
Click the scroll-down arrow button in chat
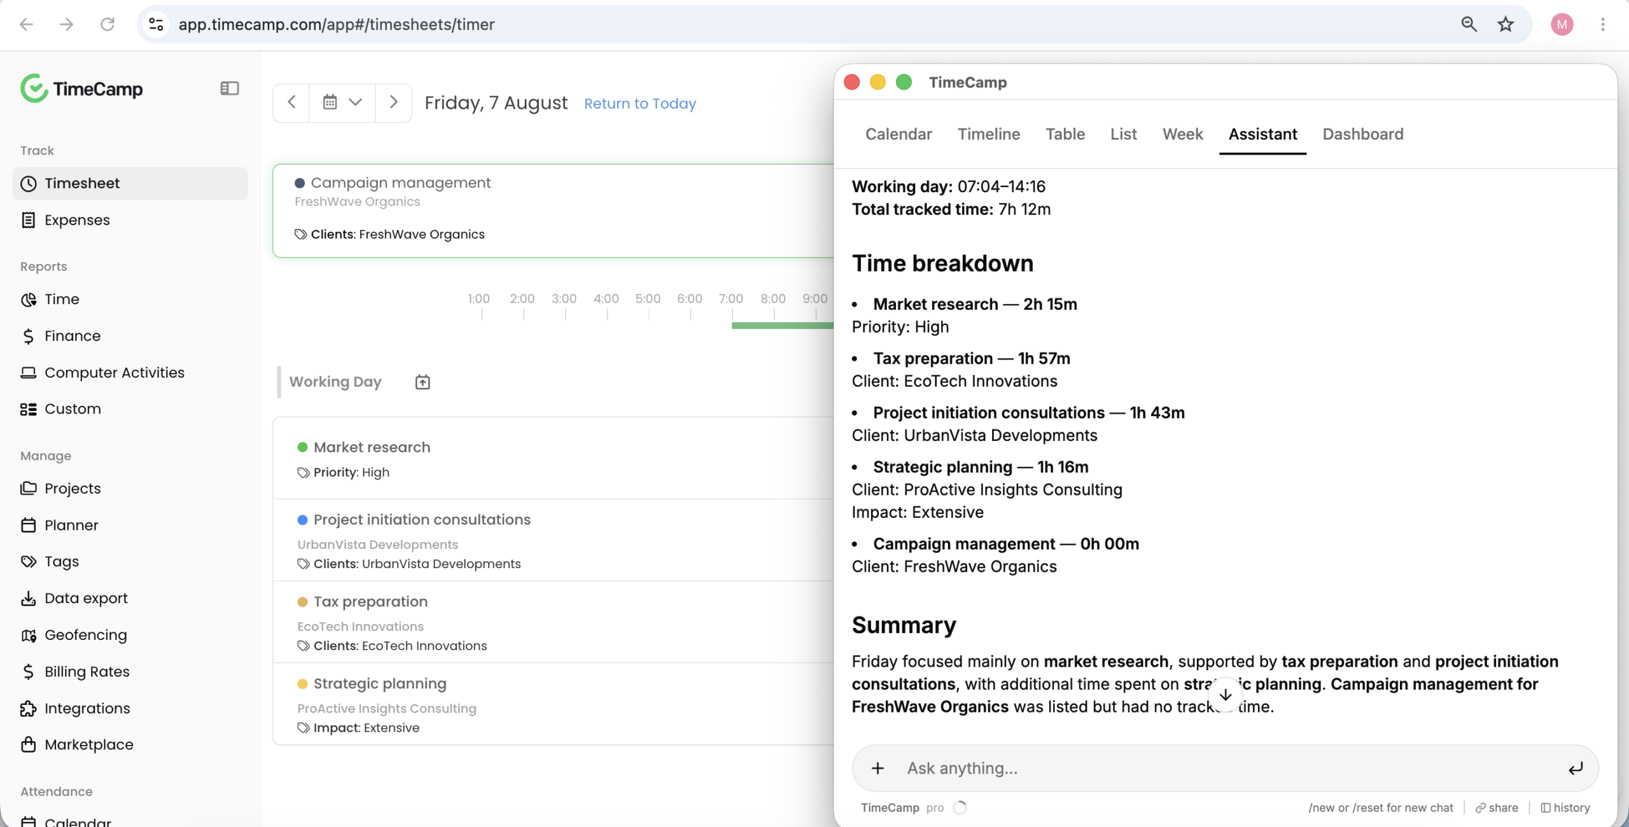click(1225, 695)
